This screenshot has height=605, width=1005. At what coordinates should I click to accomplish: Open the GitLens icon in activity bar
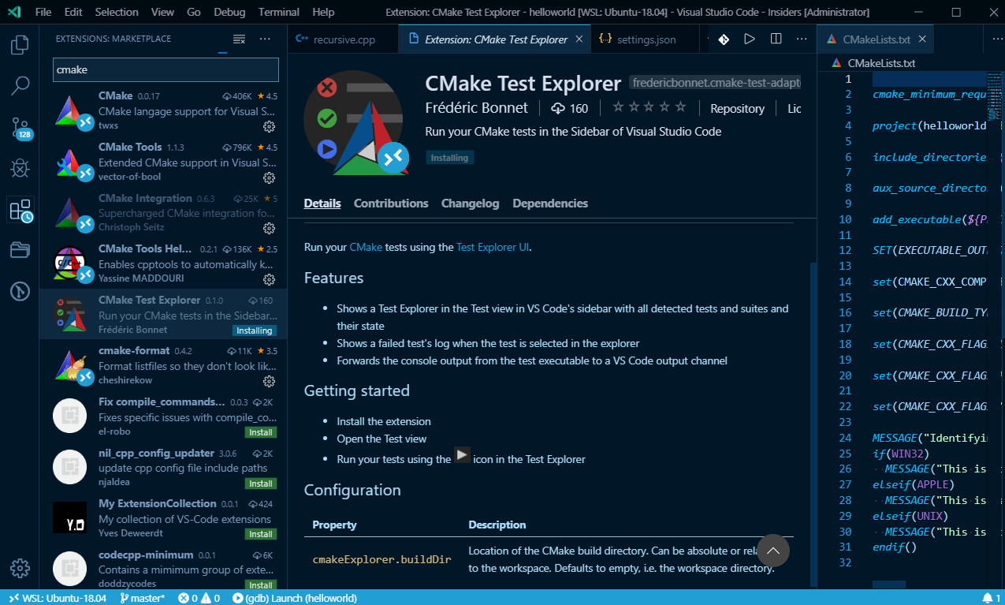(x=20, y=292)
